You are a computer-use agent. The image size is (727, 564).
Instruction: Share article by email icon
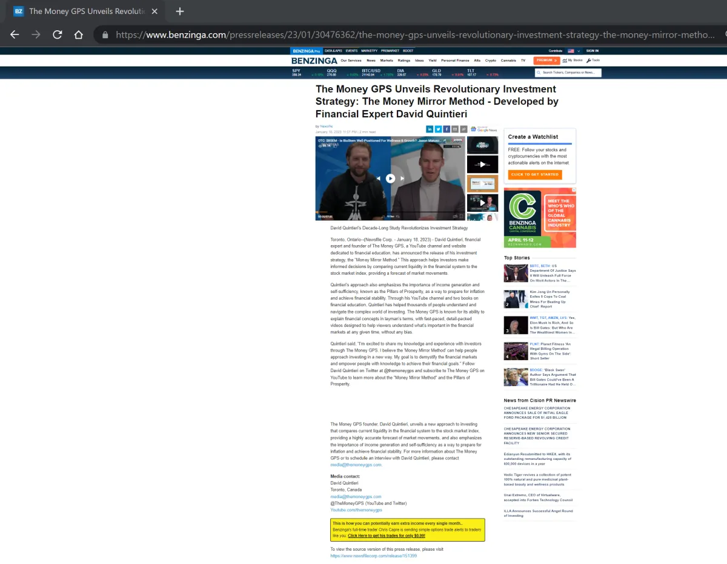click(x=455, y=129)
